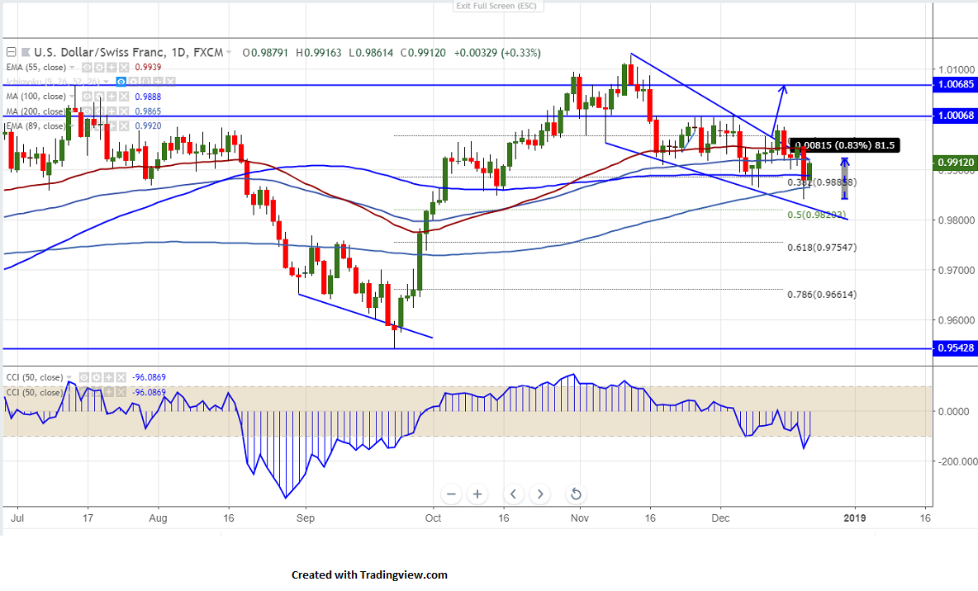
Task: Click the Exit Full Screen (ESC) button
Action: 496,6
